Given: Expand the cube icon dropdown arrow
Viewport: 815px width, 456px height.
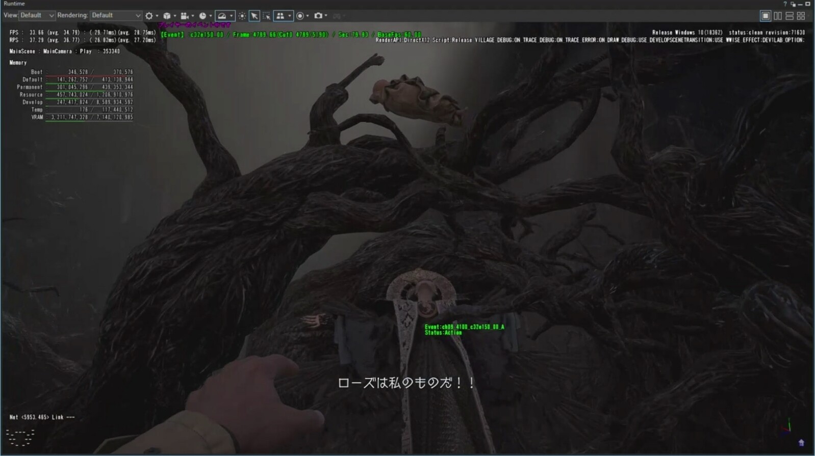Looking at the screenshot, I should point(174,16).
